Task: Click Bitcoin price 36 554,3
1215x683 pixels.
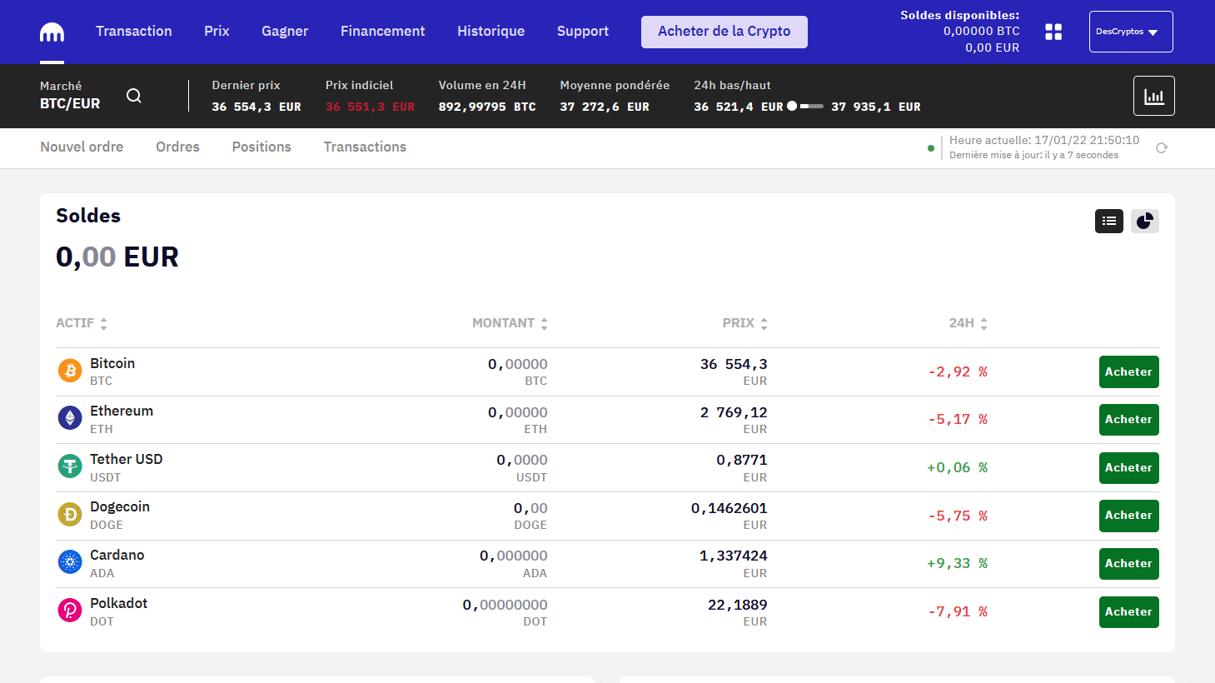Action: point(734,364)
